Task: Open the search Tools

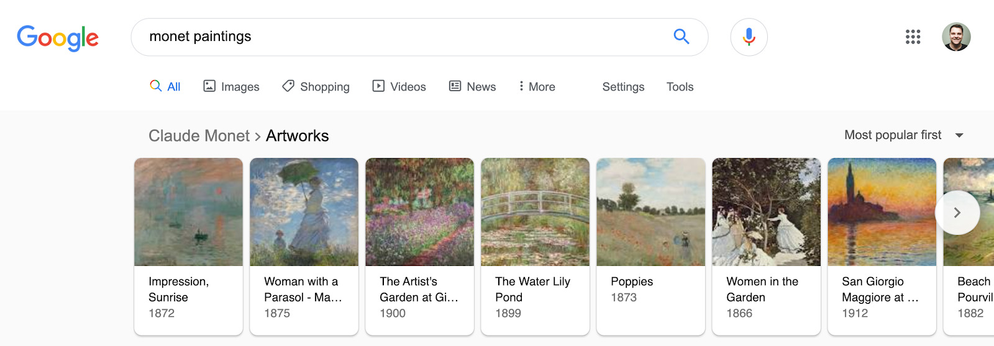Action: 680,87
